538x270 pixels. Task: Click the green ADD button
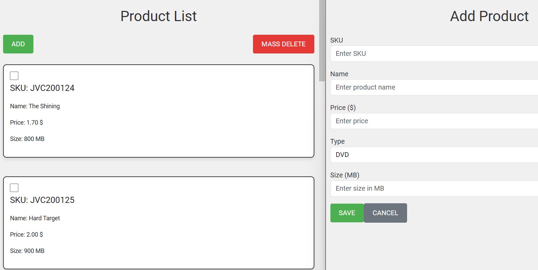18,44
